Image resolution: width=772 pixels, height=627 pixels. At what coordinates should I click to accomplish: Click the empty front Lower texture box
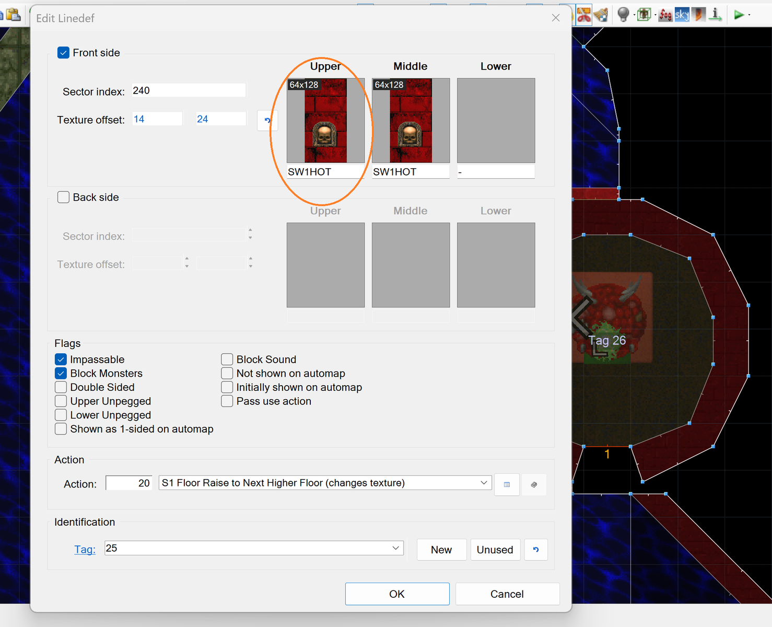click(x=496, y=121)
